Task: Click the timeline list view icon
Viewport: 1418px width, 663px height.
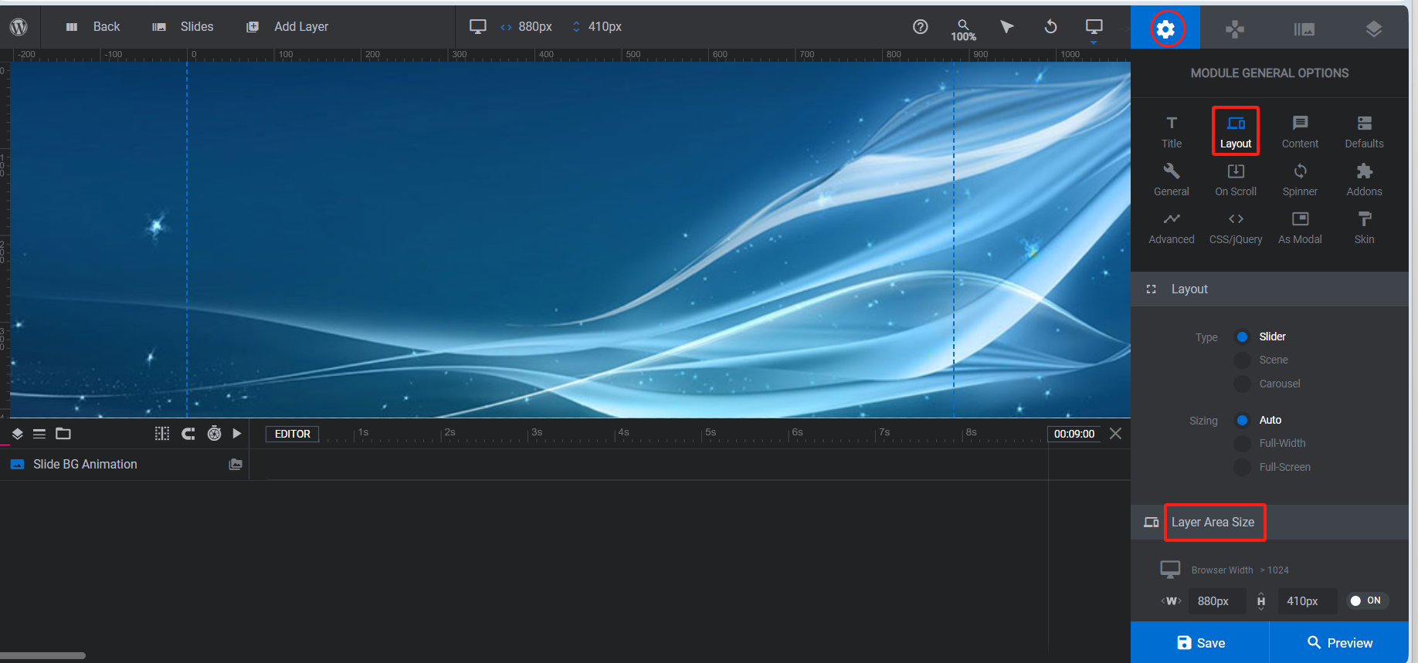Action: tap(39, 434)
